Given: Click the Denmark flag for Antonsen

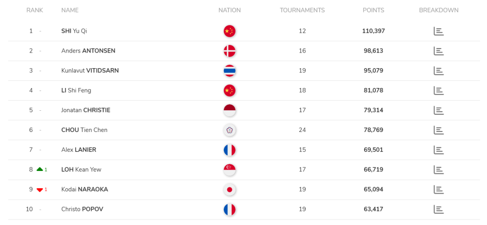Looking at the screenshot, I should (x=229, y=51).
